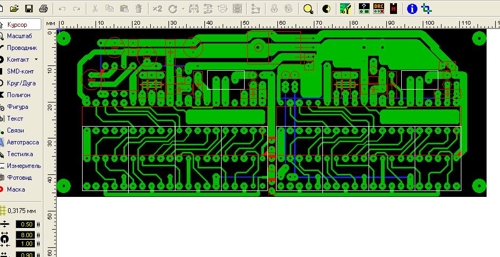Rotate the selection with the circular arrow
The image size is (500, 257).
(173, 9)
